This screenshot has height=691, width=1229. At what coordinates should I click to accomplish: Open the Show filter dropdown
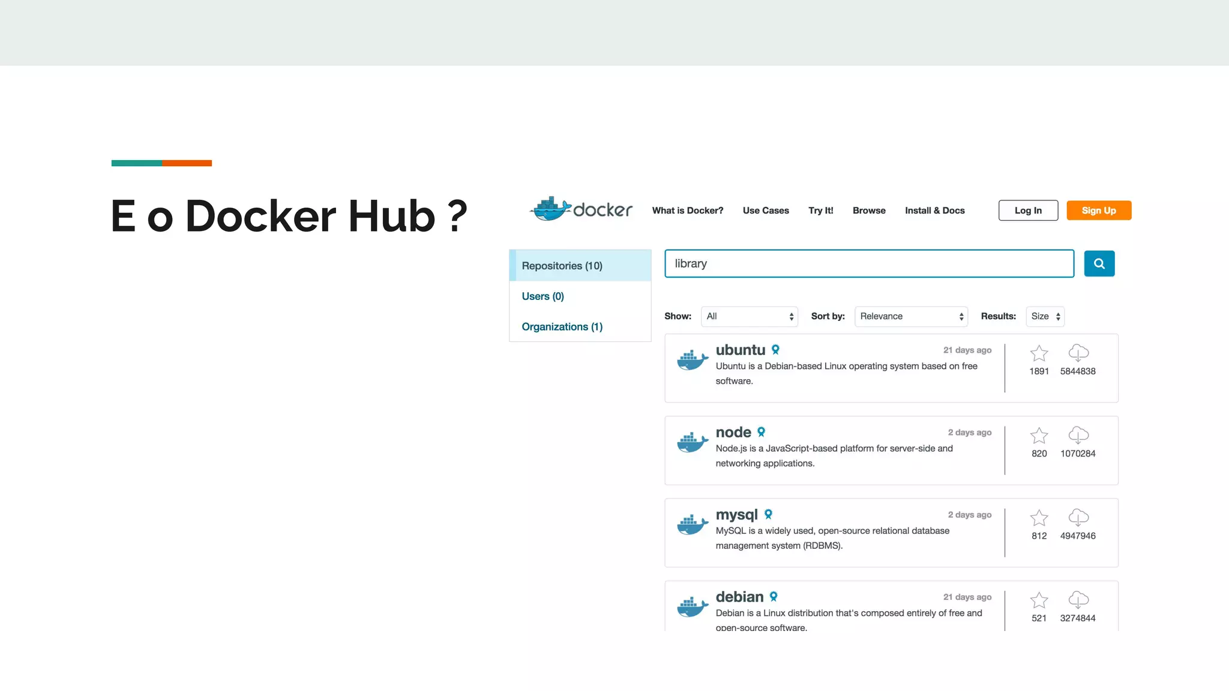point(750,316)
